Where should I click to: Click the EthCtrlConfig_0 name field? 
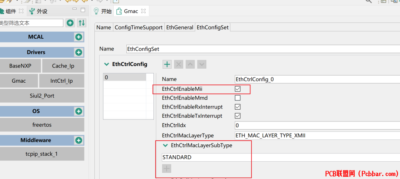(x=317, y=80)
